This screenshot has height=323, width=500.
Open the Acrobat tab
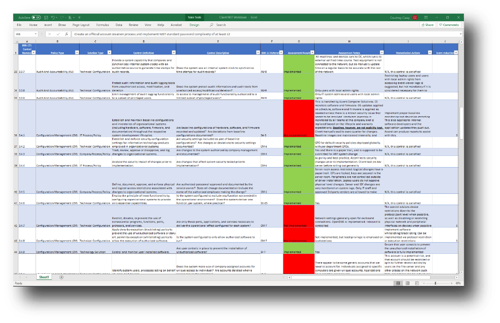coord(176,25)
